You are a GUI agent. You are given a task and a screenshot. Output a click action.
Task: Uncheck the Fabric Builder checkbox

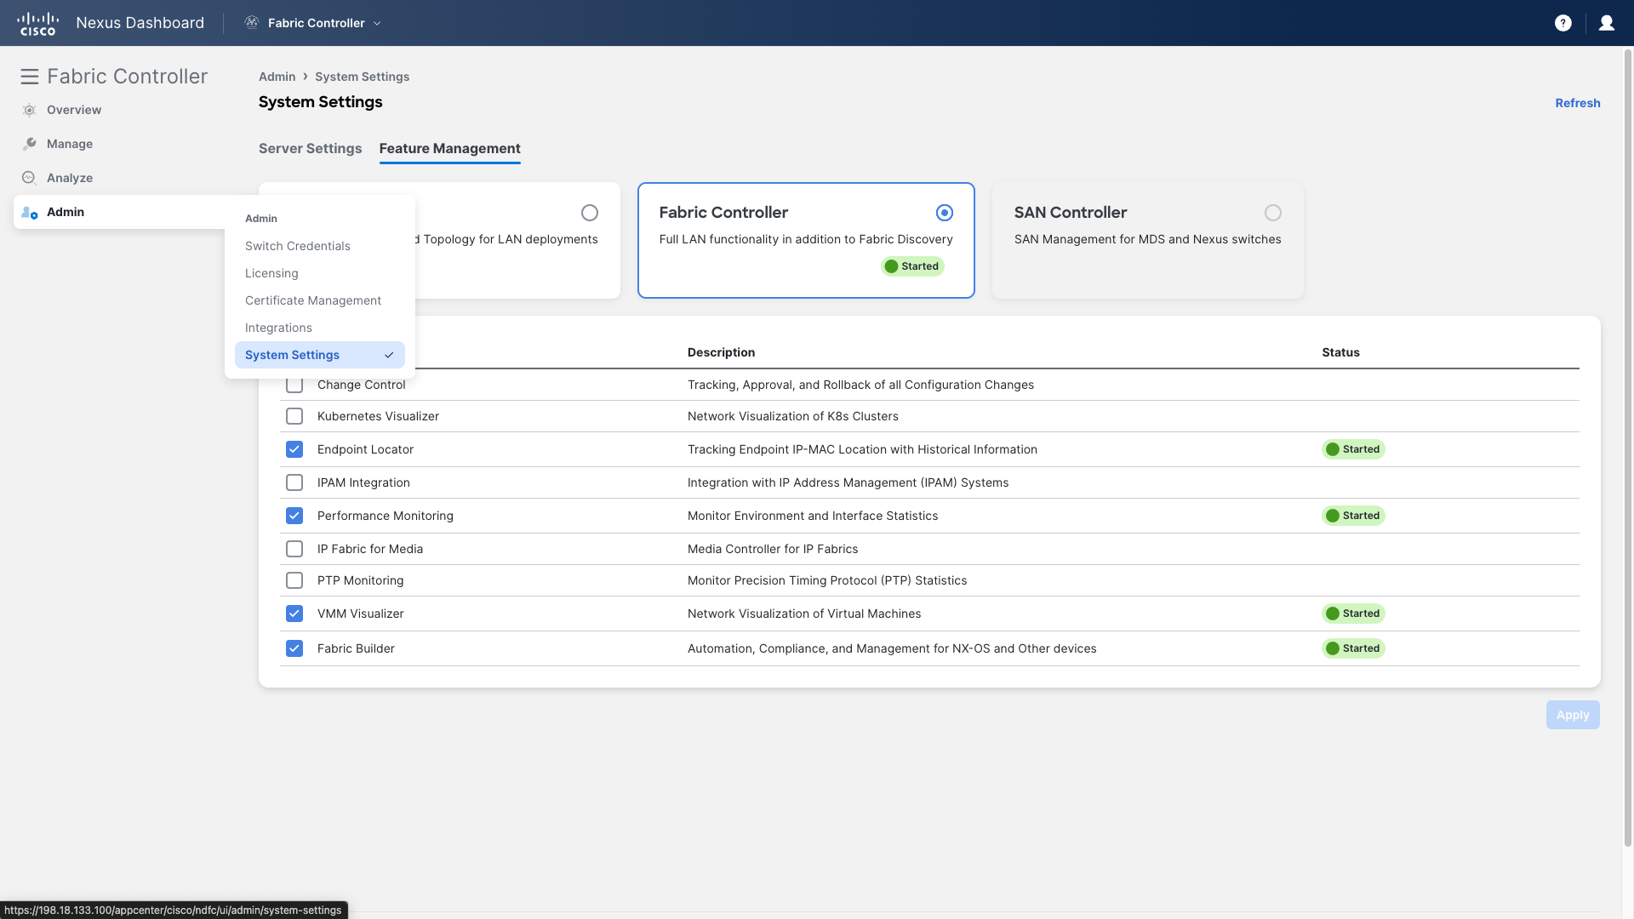[x=294, y=648]
